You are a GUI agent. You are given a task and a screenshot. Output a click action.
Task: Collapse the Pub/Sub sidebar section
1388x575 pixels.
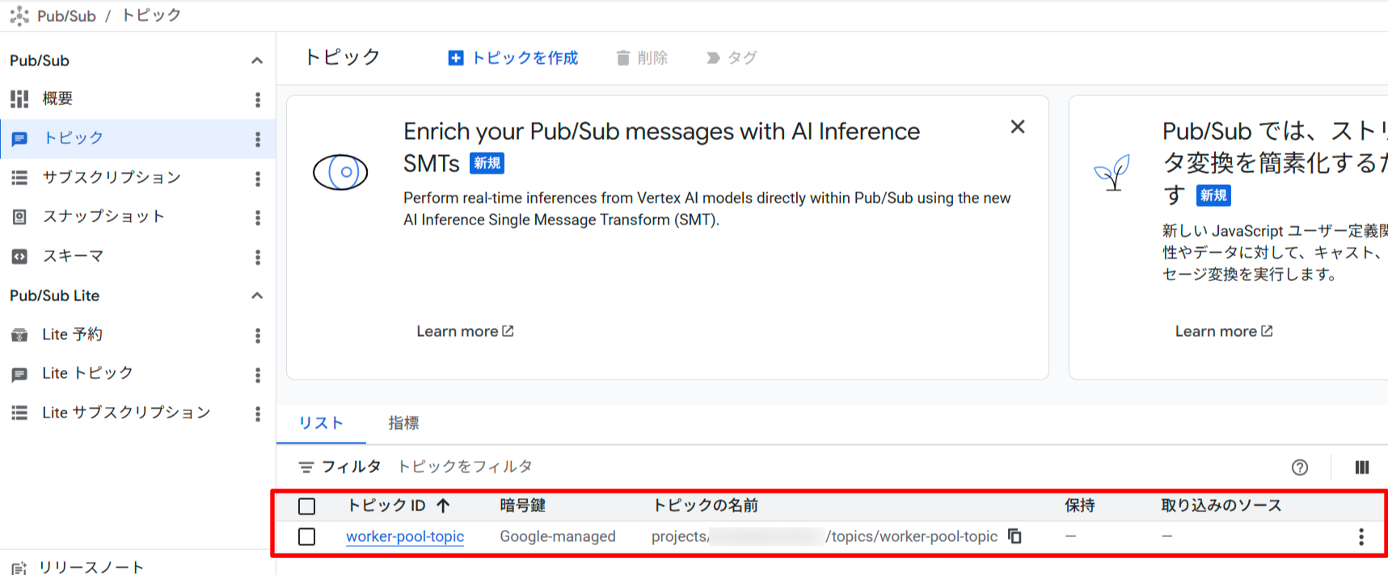click(257, 61)
